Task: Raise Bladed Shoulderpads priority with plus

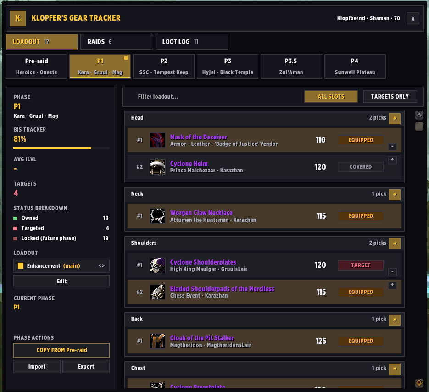Action: 392,285
